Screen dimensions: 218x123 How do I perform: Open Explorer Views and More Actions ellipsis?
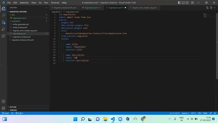[46, 8]
